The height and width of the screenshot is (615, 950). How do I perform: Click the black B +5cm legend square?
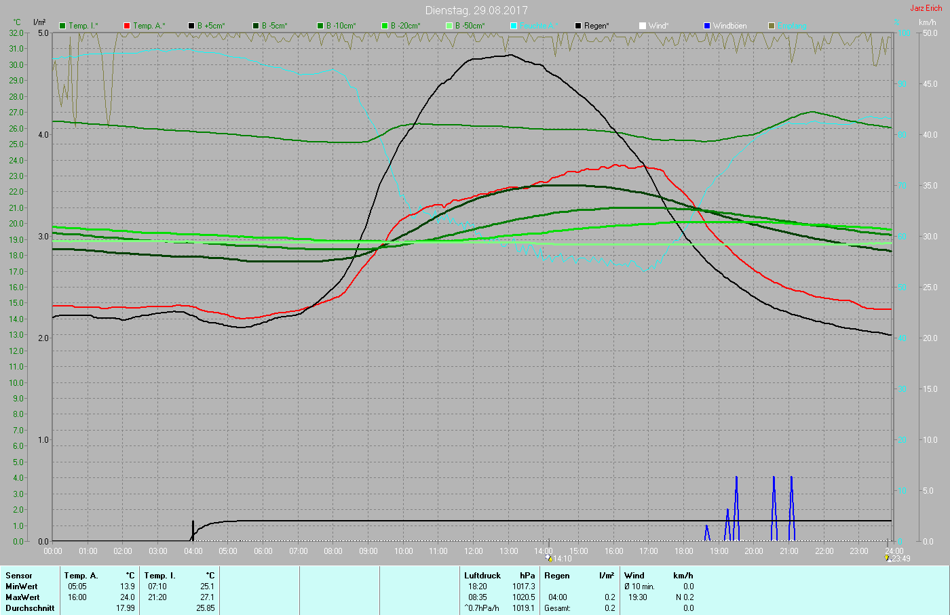[191, 26]
